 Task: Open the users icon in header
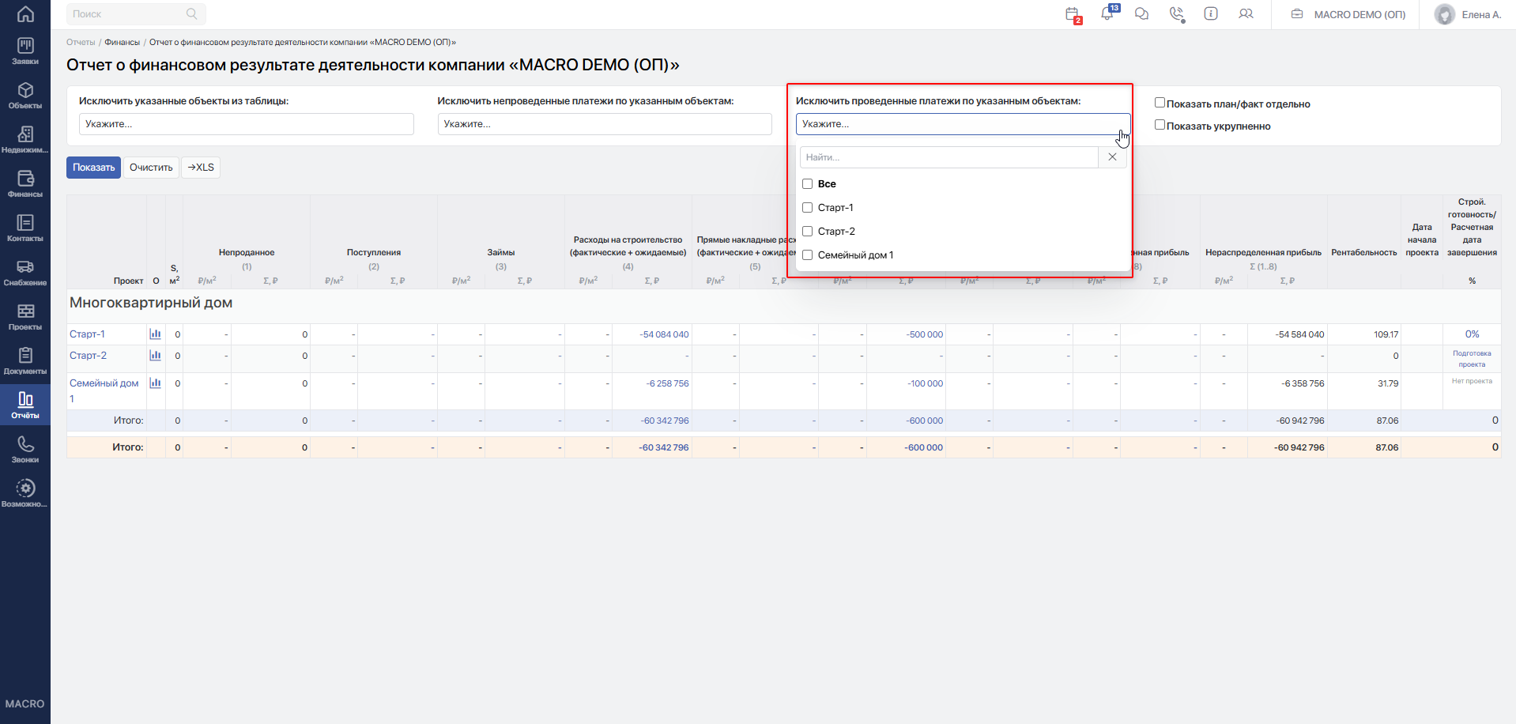click(1246, 13)
